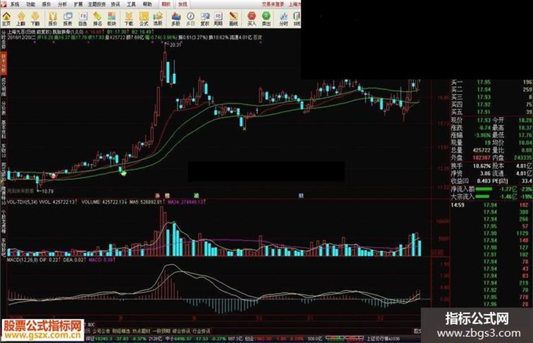Screen dimensions: 533x343
Task: Open the 帮助 menu
Action: click(x=147, y=5)
